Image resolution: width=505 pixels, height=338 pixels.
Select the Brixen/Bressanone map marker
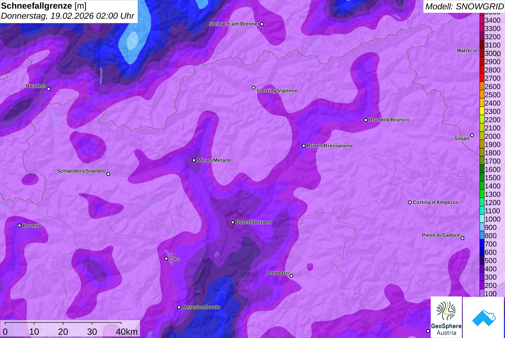coord(304,146)
